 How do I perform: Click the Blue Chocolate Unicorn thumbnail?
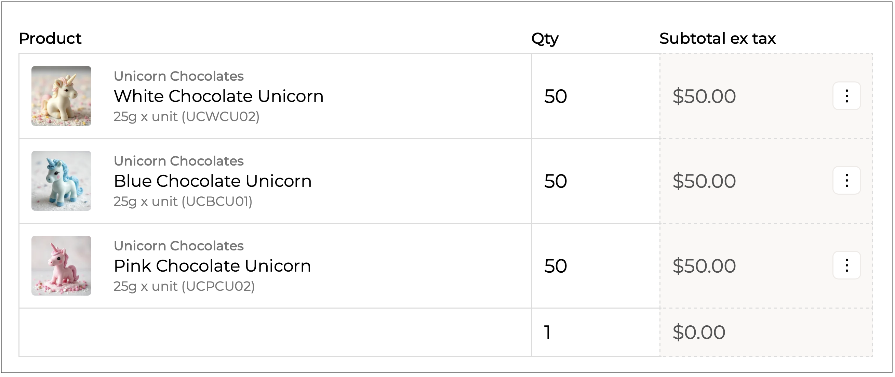[x=61, y=181]
